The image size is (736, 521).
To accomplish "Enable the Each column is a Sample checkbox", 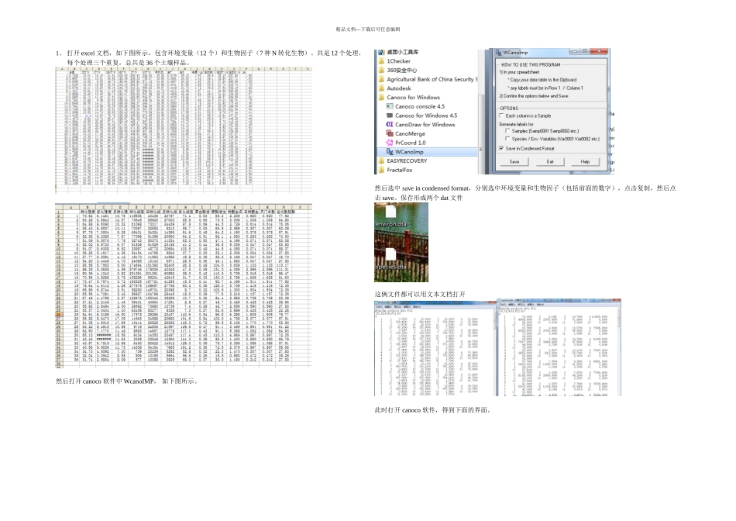I will [x=502, y=116].
